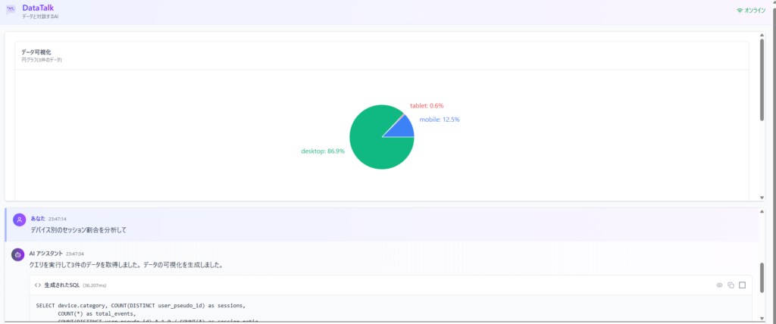Click the 'tablet: 0.6%' chart label
Screen dimensions: 776x324
coord(427,105)
